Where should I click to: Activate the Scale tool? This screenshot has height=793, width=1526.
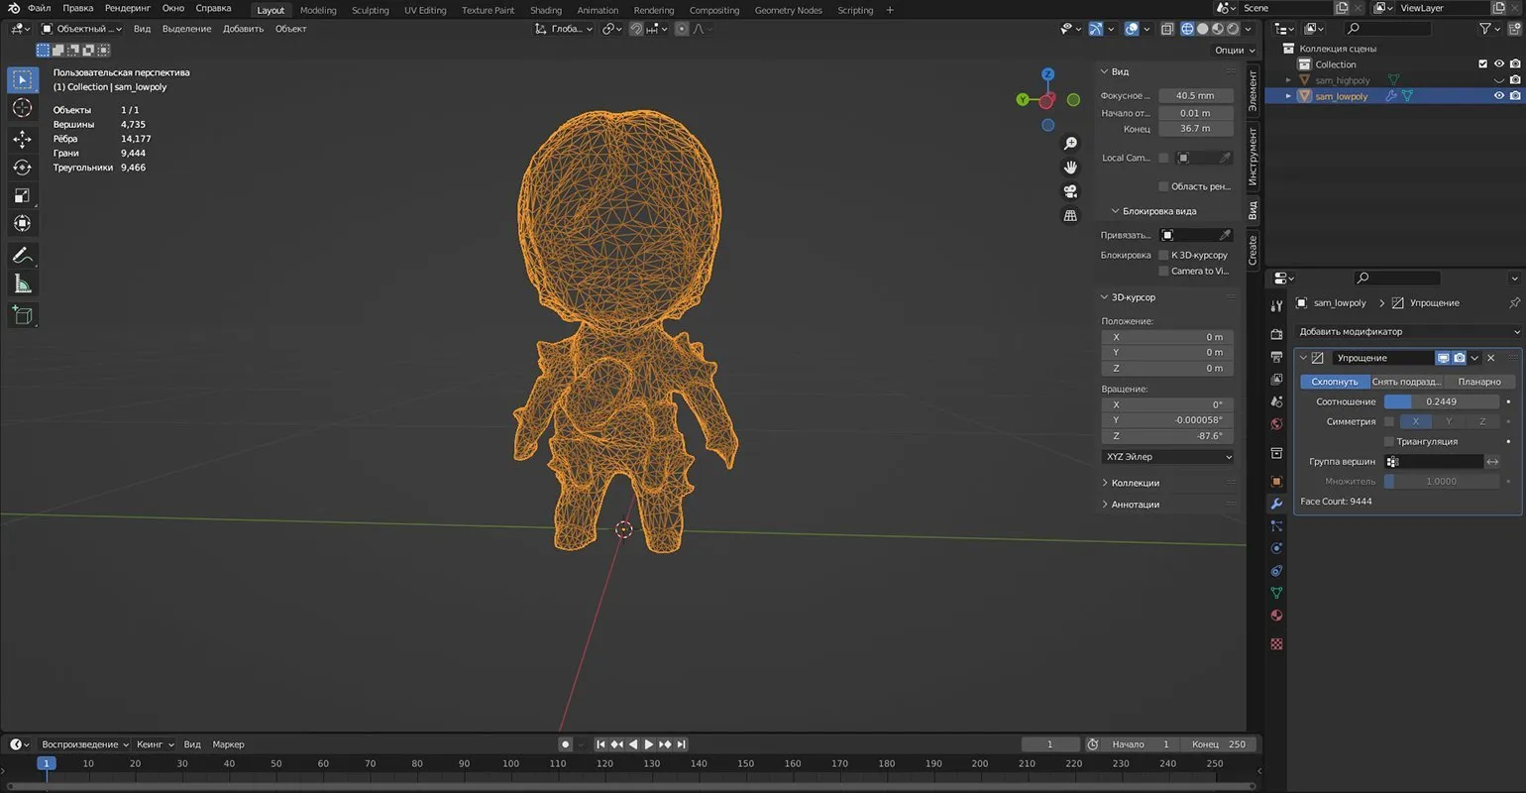(x=22, y=196)
